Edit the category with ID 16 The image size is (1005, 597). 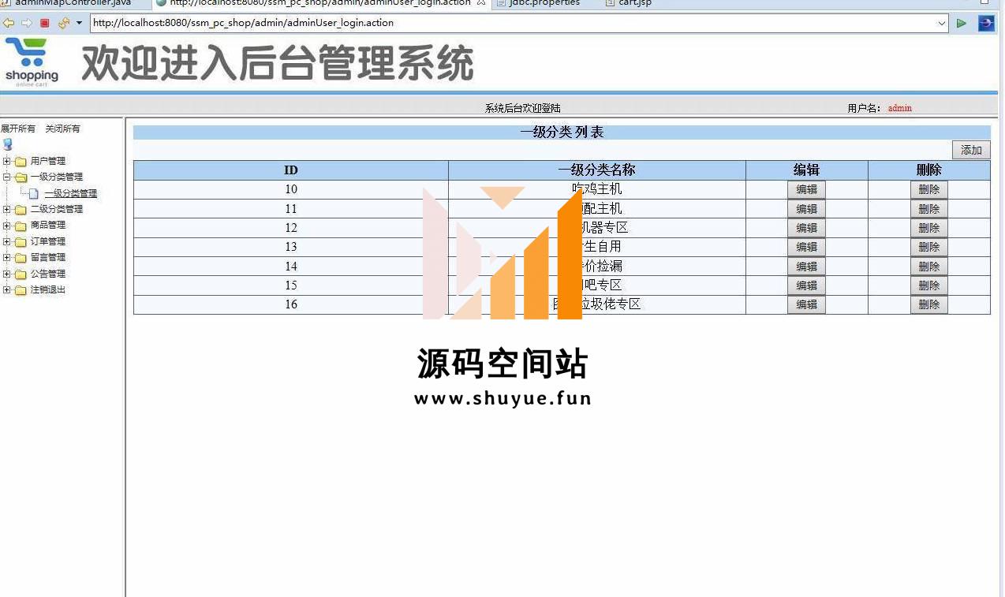tap(806, 304)
